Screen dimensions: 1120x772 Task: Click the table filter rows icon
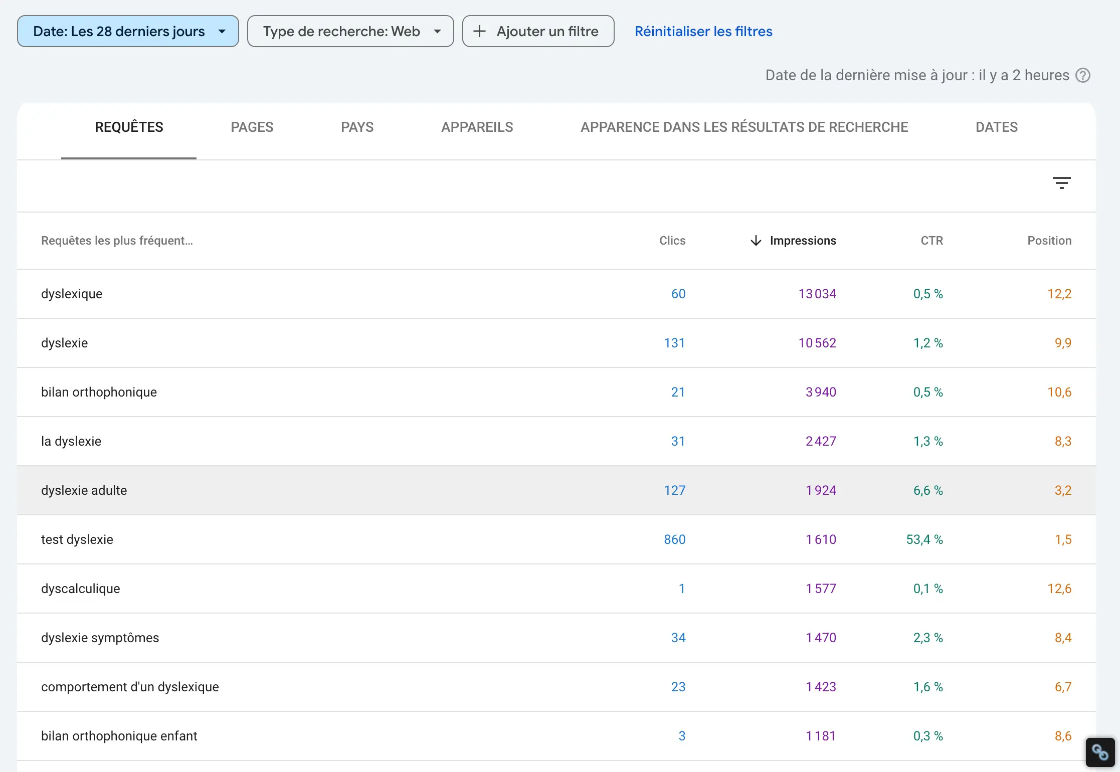click(x=1061, y=183)
